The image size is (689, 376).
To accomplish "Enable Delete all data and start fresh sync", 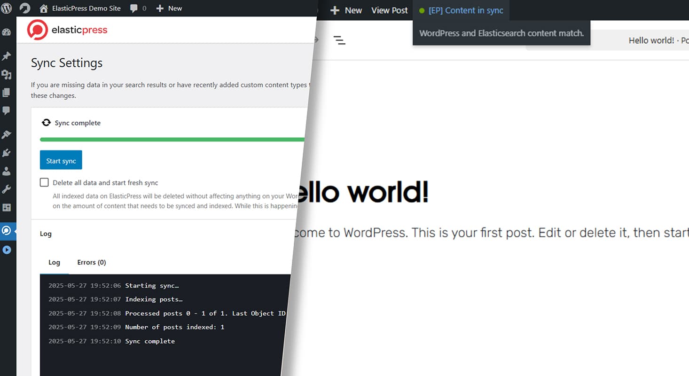I will [x=44, y=182].
